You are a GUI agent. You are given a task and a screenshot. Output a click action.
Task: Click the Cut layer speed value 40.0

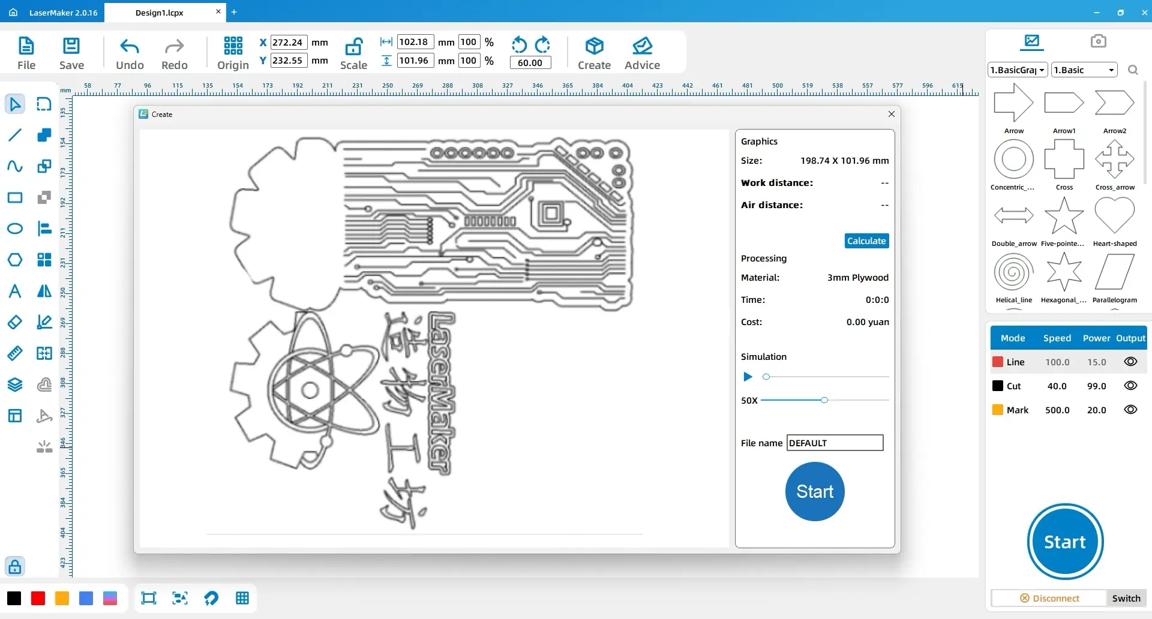pos(1057,386)
